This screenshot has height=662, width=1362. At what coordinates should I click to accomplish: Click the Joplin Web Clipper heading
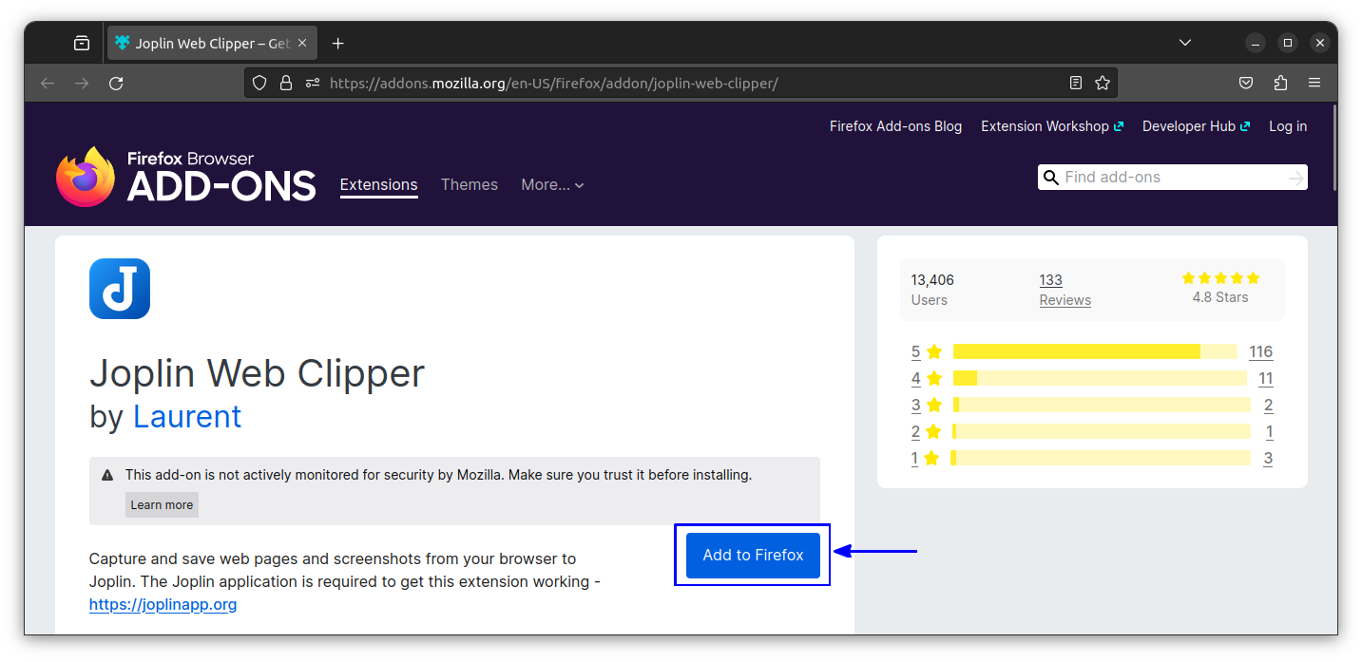tap(257, 373)
